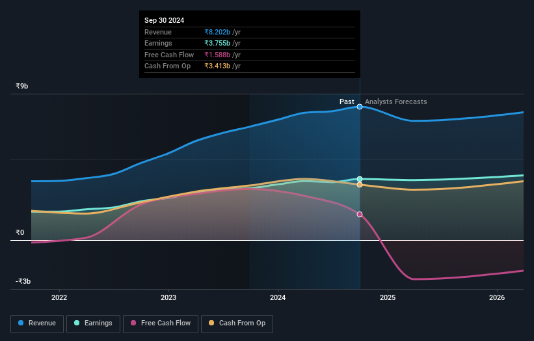Click the 2026 x-axis label
Image resolution: width=534 pixels, height=341 pixels.
point(497,297)
